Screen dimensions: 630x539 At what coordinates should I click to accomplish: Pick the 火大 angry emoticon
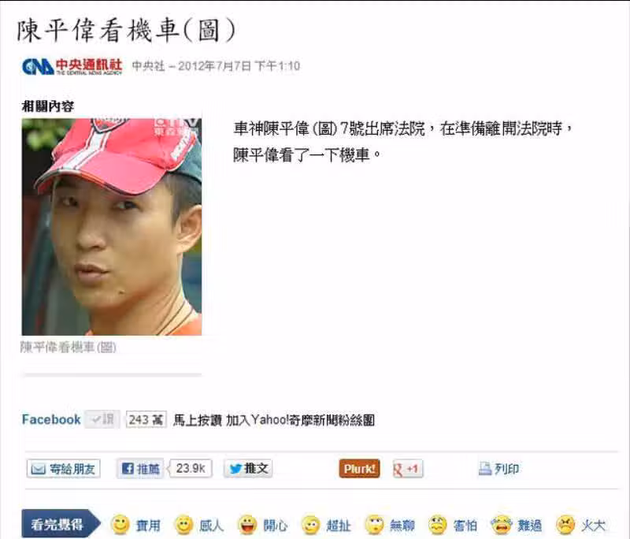coord(565,525)
